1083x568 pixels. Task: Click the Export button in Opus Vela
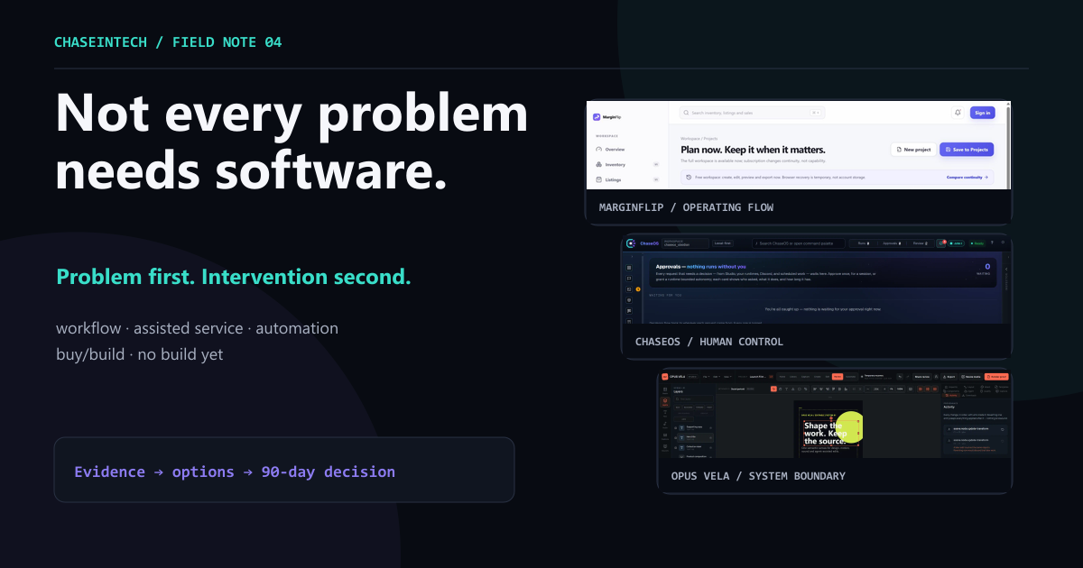(949, 377)
